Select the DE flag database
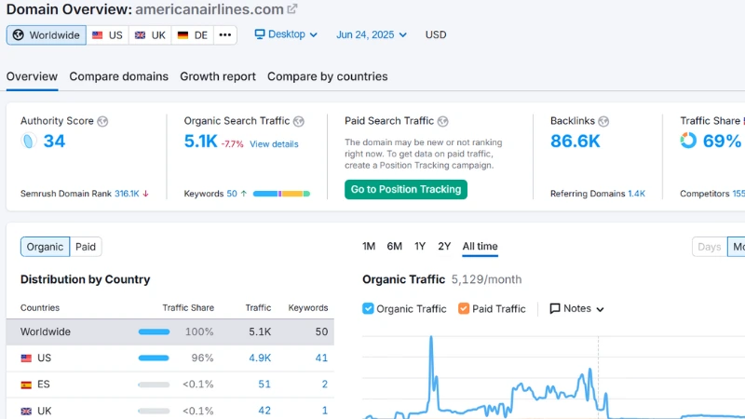 [x=193, y=35]
